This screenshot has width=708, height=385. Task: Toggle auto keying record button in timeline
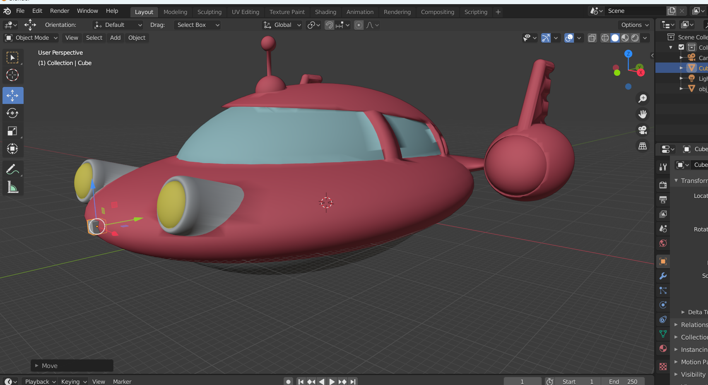(x=289, y=381)
